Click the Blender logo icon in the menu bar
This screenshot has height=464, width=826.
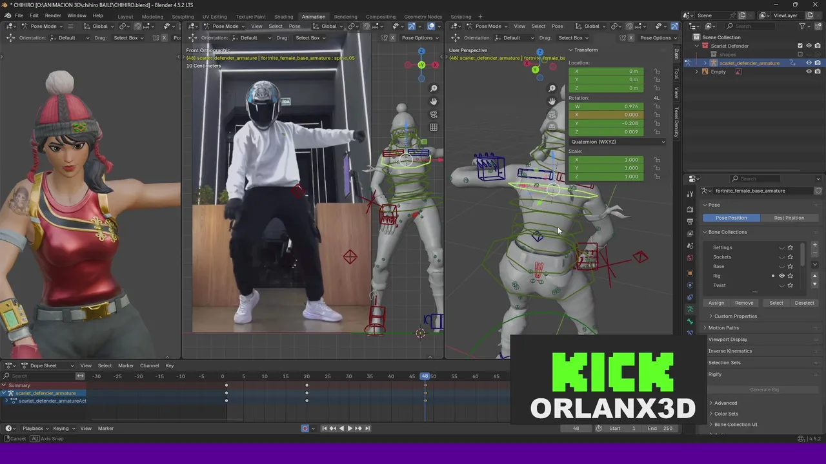pyautogui.click(x=8, y=15)
